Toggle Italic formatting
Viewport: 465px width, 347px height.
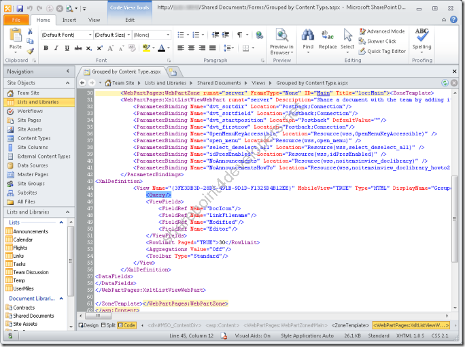pyautogui.click(x=56, y=48)
